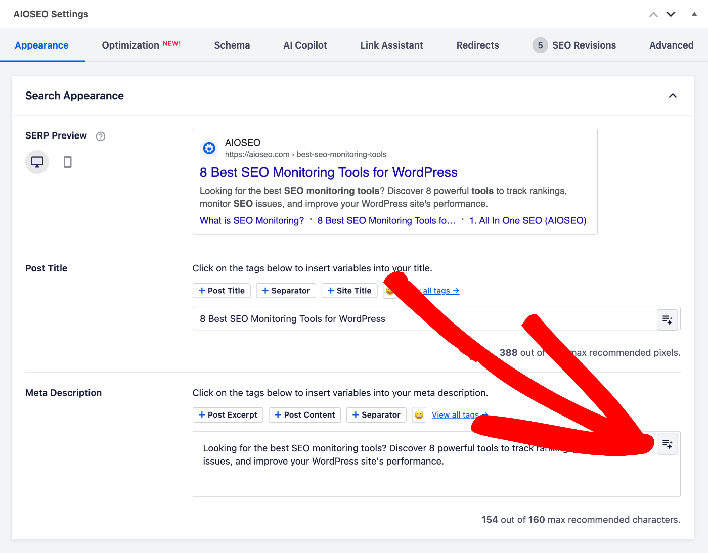The height and width of the screenshot is (553, 708).
Task: Click the 'Meta Description' label
Action: (64, 393)
